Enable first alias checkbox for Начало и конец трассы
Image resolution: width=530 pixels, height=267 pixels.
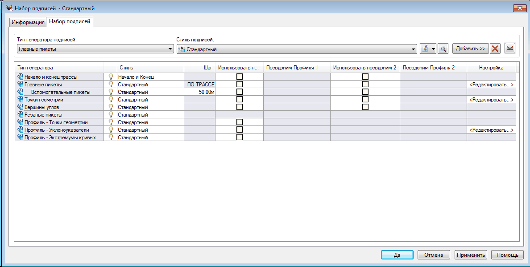(240, 77)
